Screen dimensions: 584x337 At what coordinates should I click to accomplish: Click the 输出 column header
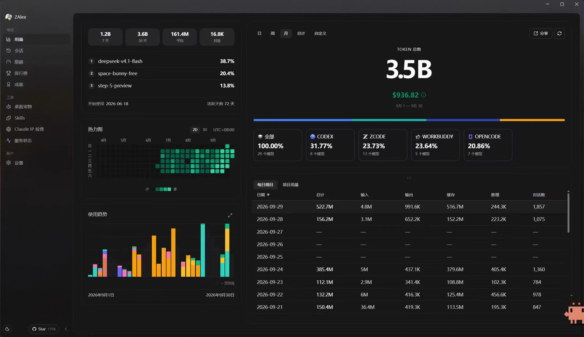tap(409, 195)
